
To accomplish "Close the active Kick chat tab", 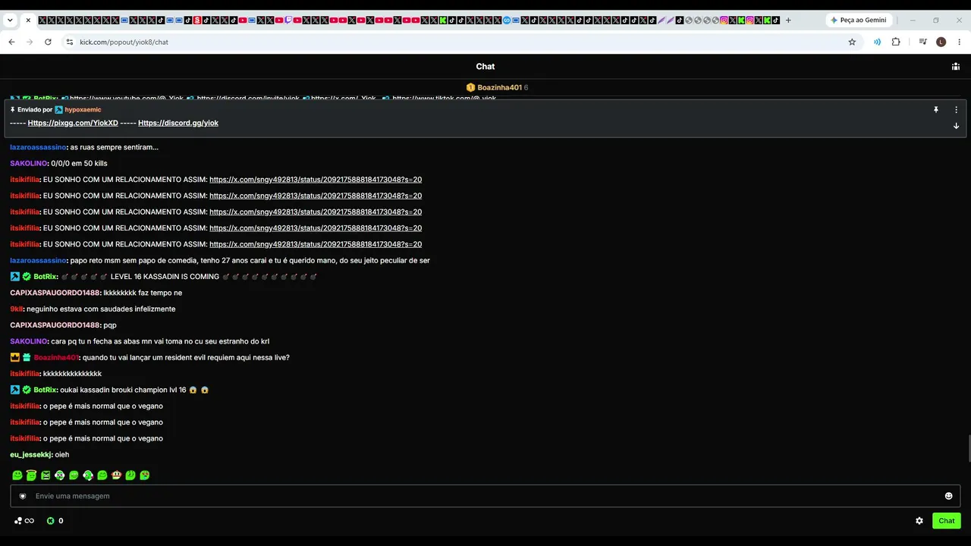I will (28, 20).
